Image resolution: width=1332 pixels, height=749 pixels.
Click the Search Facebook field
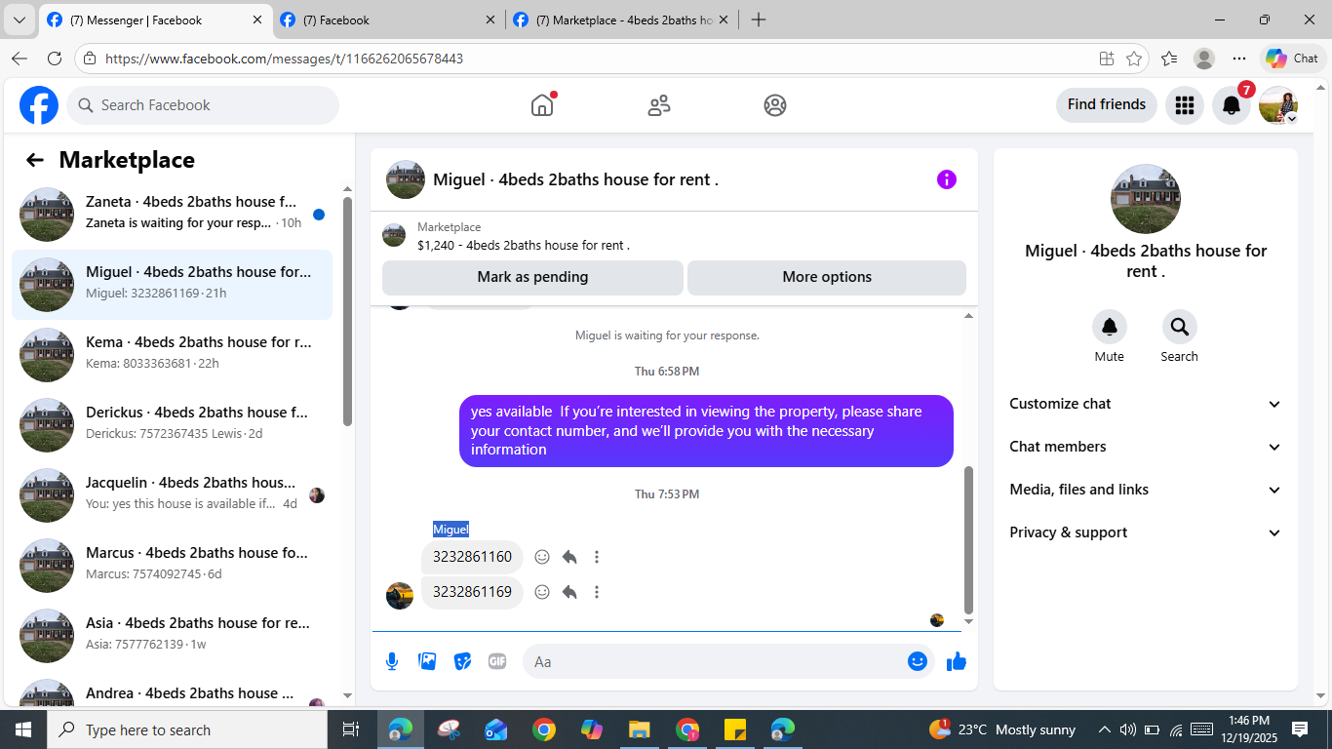point(203,105)
